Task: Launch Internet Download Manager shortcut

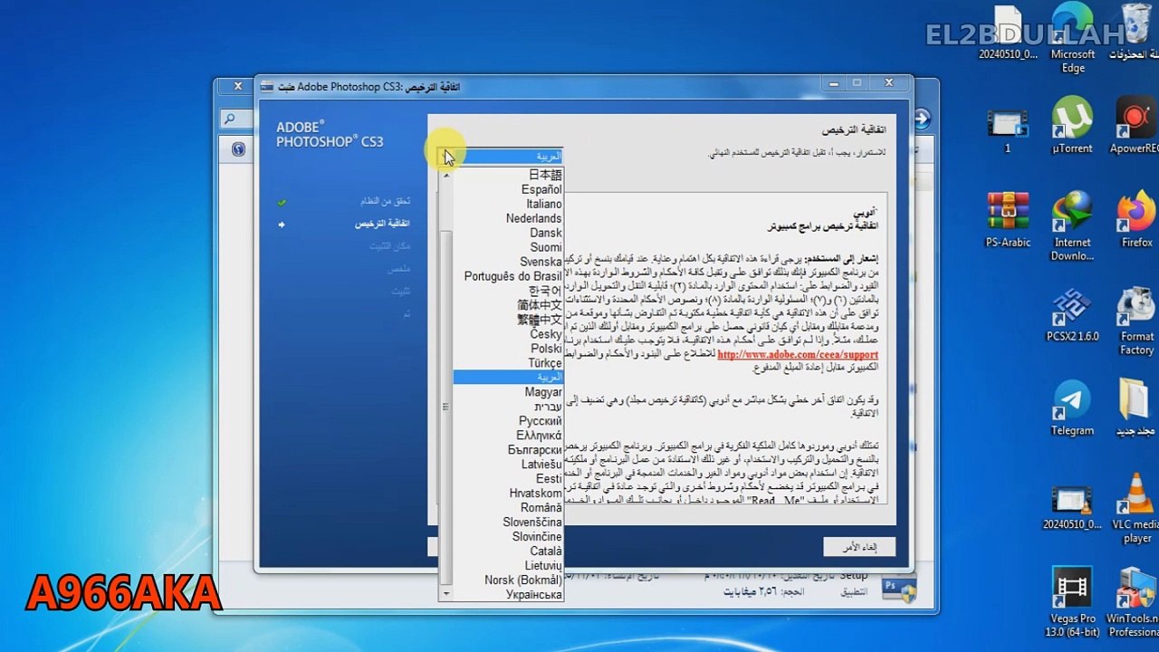Action: point(1073,226)
